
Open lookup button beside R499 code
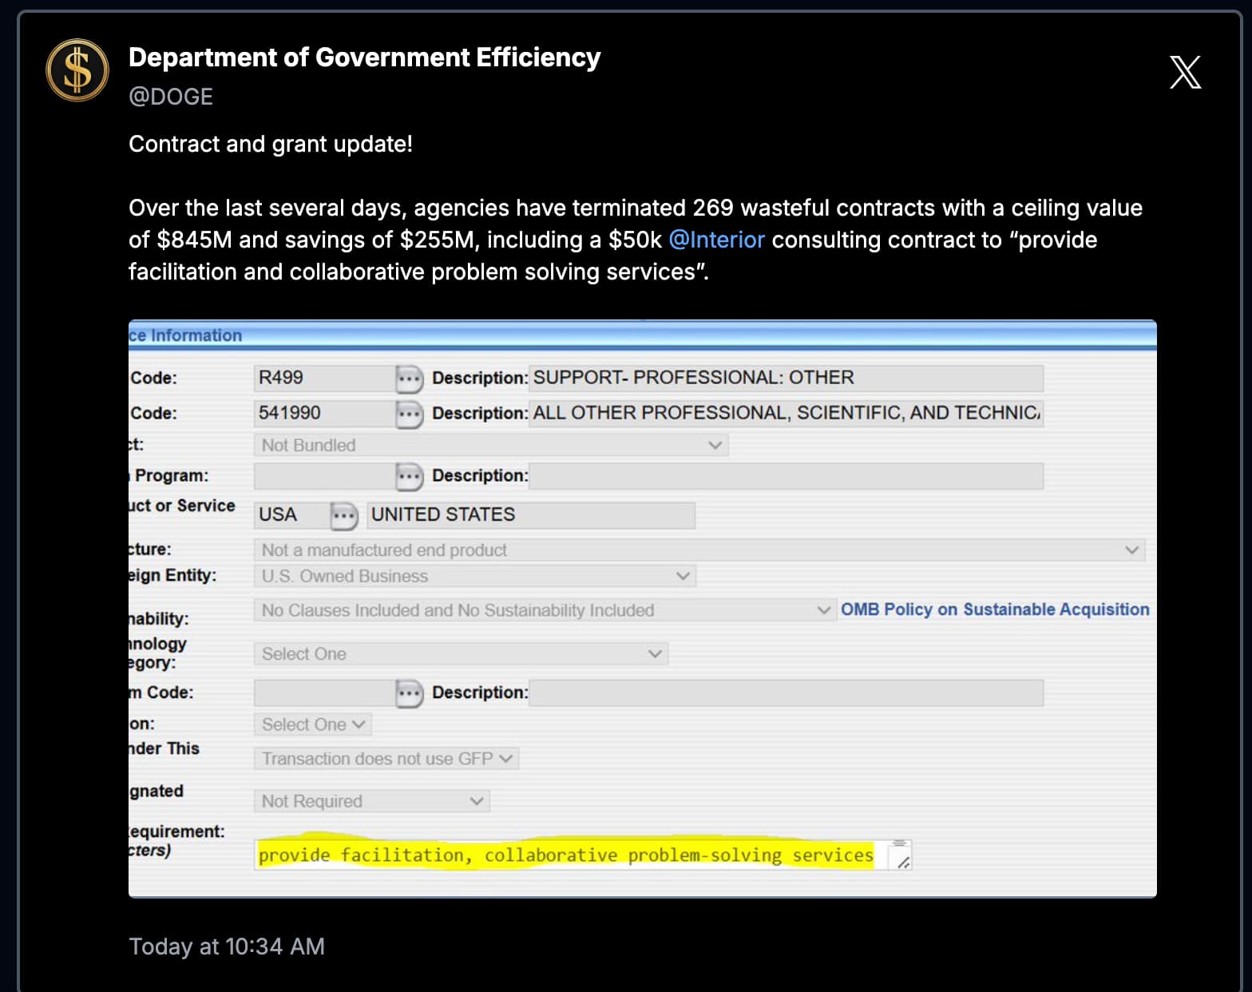click(x=409, y=379)
